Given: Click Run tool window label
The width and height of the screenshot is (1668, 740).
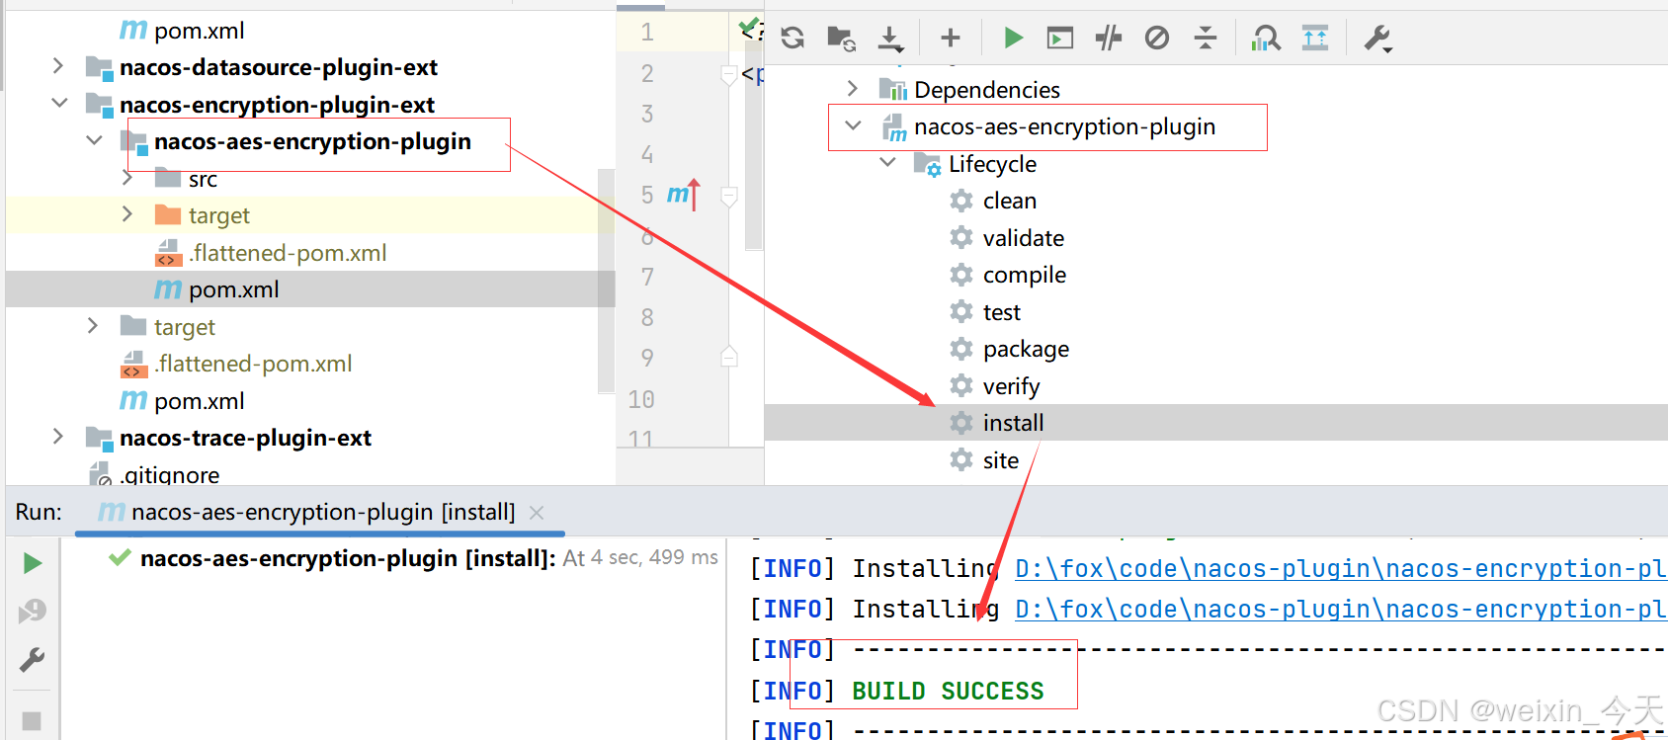Looking at the screenshot, I should pos(39,512).
